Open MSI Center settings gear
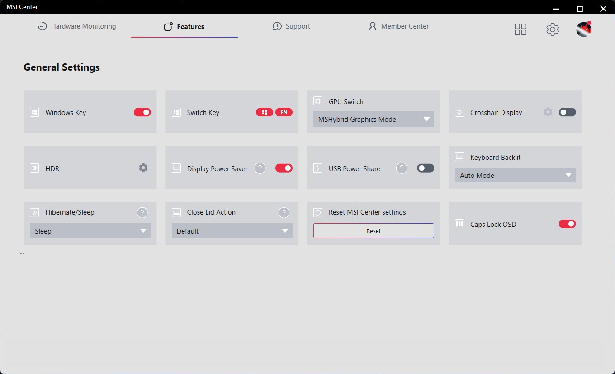Screen dimensions: 615x374 (553, 29)
